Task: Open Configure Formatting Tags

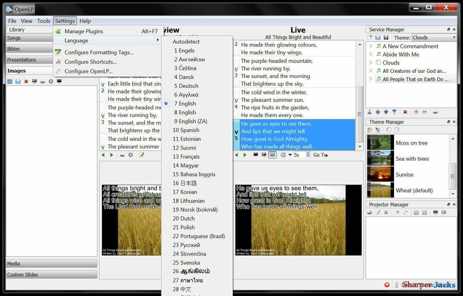Action: [x=108, y=52]
